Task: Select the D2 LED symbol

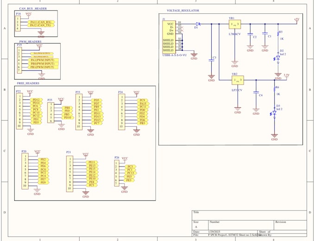Action: click(278, 58)
